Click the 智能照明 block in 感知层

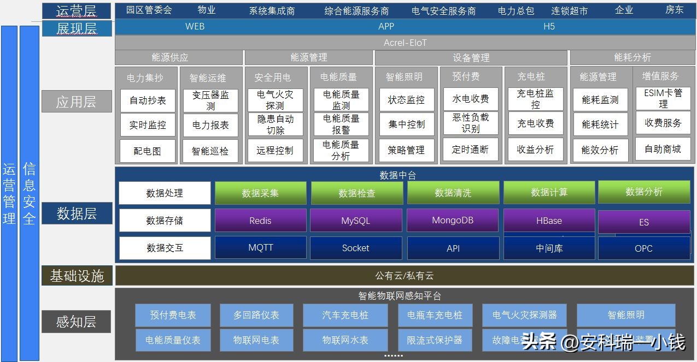(x=625, y=314)
